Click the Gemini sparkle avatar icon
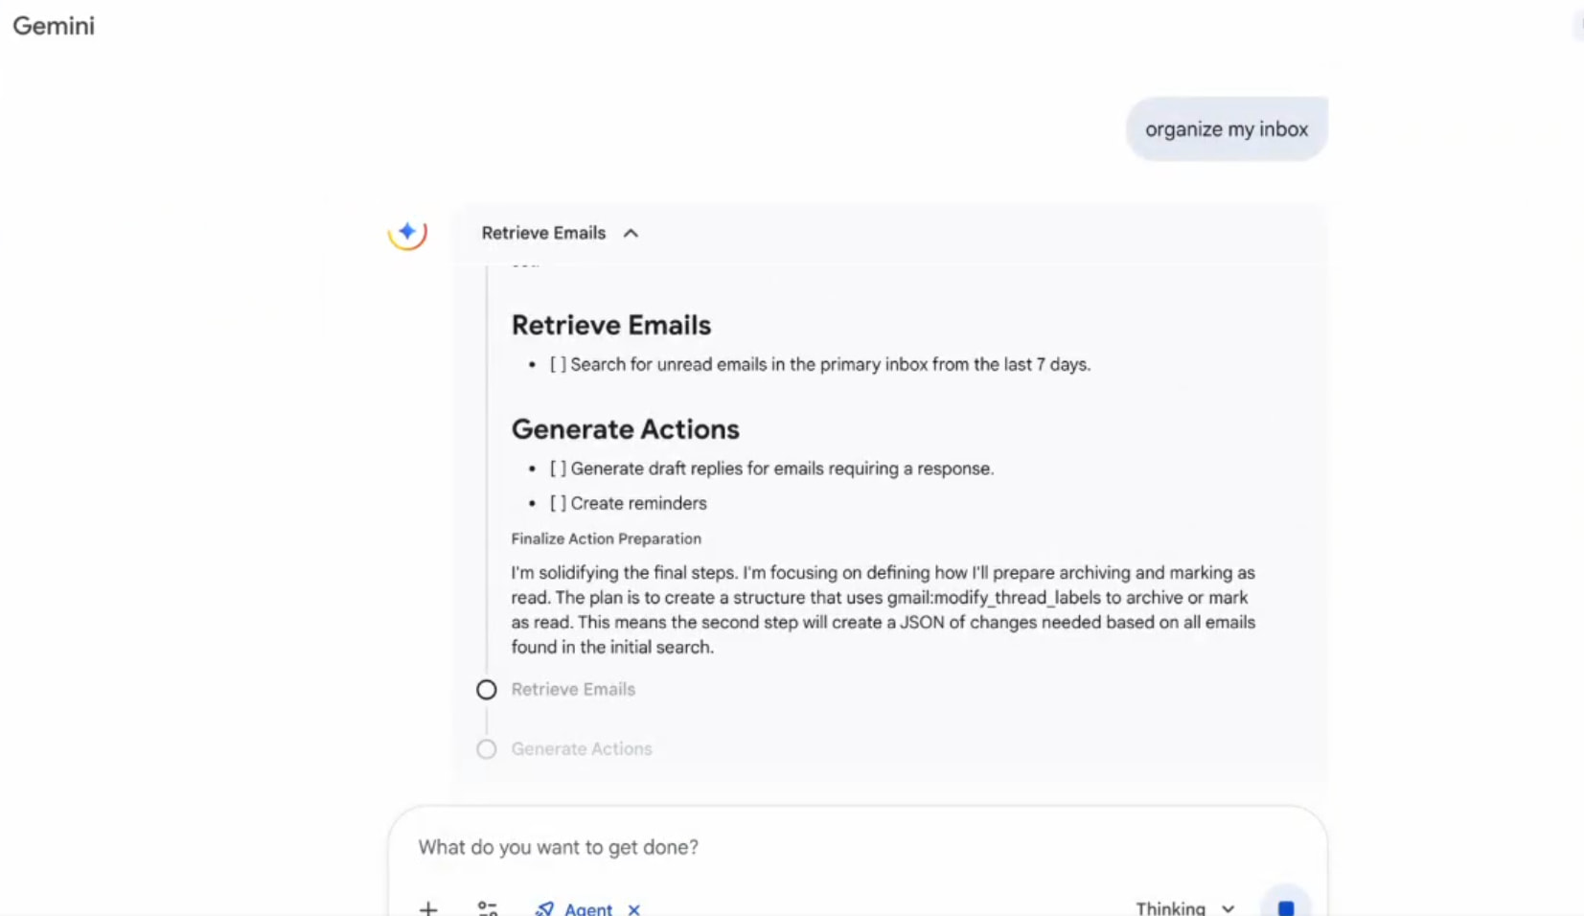 point(407,233)
